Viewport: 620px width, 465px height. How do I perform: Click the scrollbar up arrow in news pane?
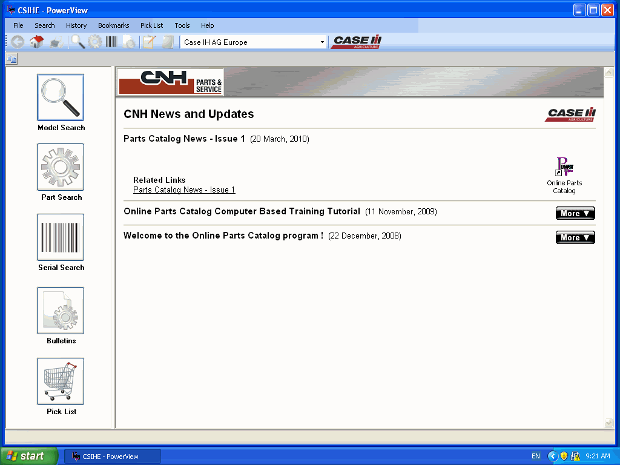609,73
